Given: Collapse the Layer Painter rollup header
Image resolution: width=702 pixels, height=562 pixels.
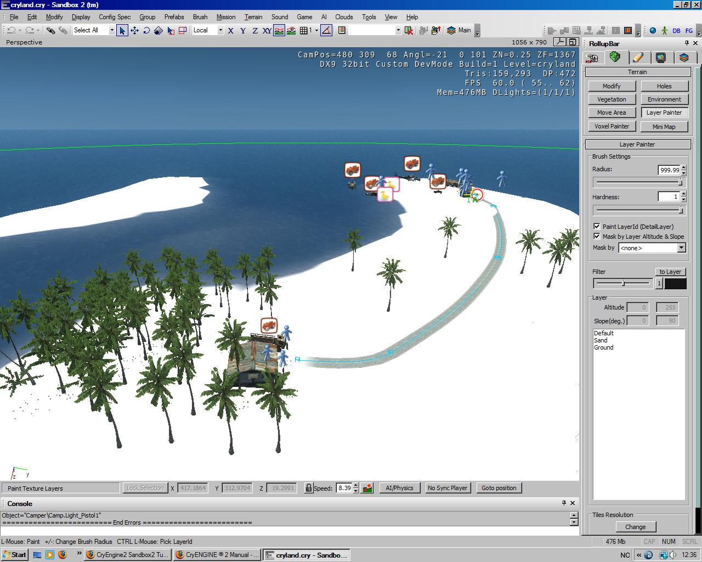Looking at the screenshot, I should pyautogui.click(x=637, y=144).
